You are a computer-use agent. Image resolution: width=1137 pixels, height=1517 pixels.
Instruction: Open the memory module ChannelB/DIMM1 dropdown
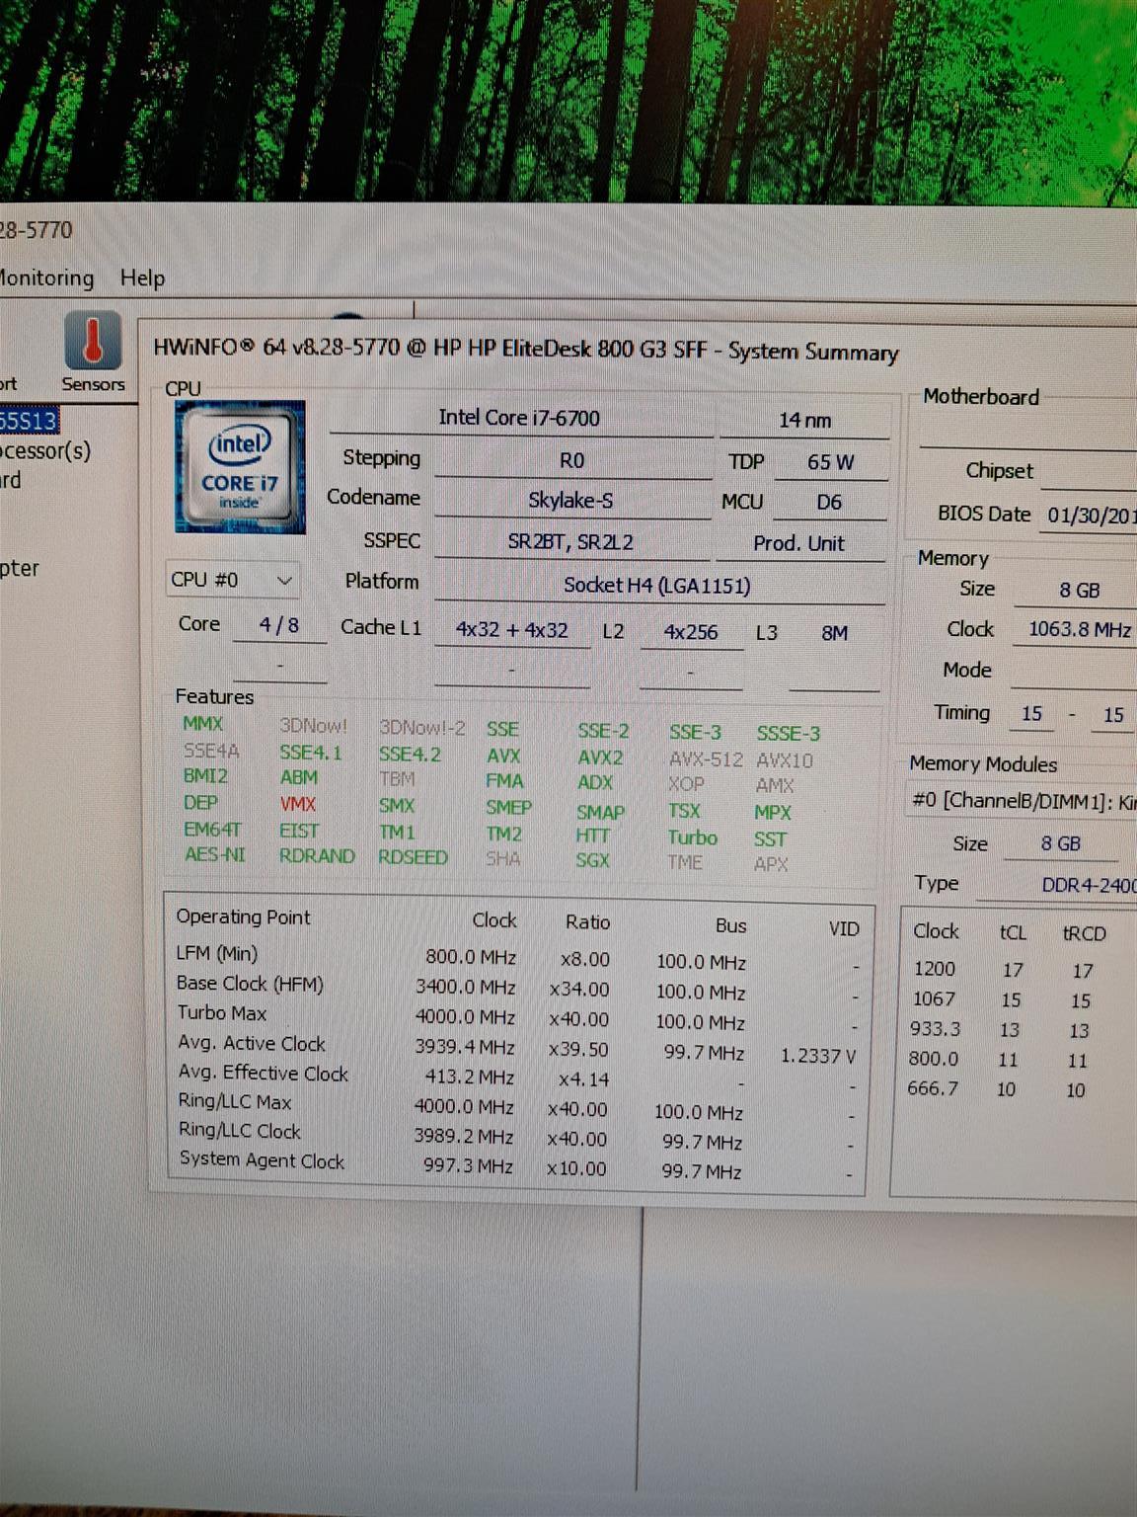[x=1022, y=801]
